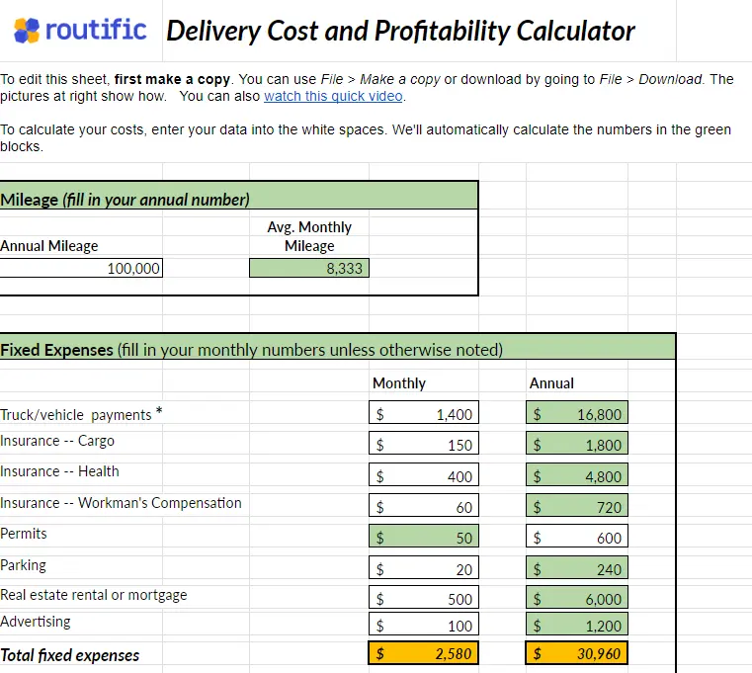Select the Real estate rental monthly cell
The width and height of the screenshot is (752, 673).
423,599
